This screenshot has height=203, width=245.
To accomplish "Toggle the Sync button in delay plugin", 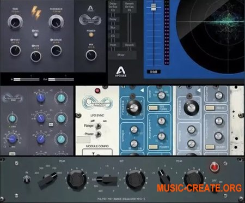I will click(x=36, y=34).
